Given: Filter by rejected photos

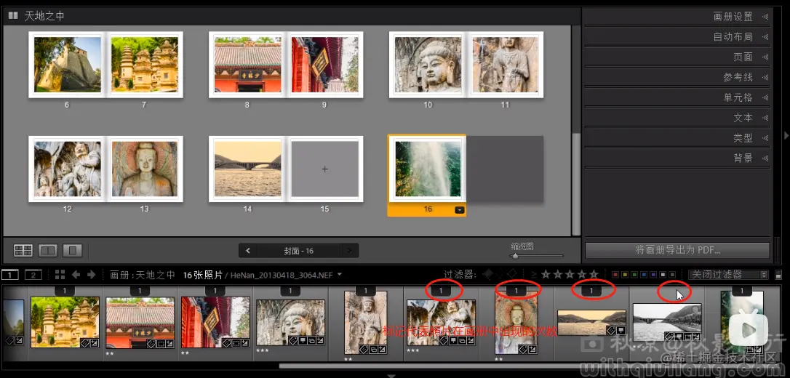Looking at the screenshot, I should click(x=512, y=274).
